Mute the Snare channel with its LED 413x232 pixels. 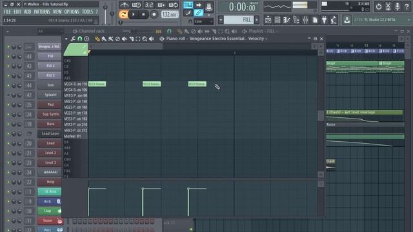click(x=8, y=220)
